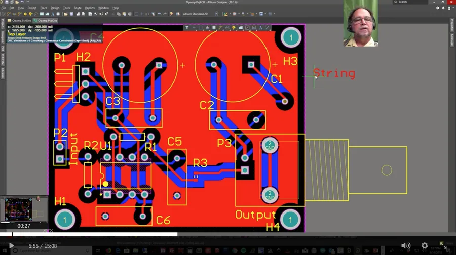Viewport: 456px width, 255px height.
Task: Click the Altium settings gear icon
Action: 438,8
